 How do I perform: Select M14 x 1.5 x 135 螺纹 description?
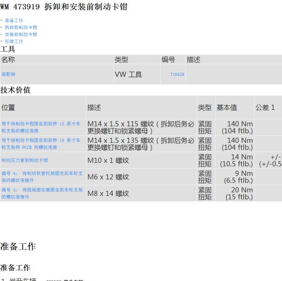141,144
